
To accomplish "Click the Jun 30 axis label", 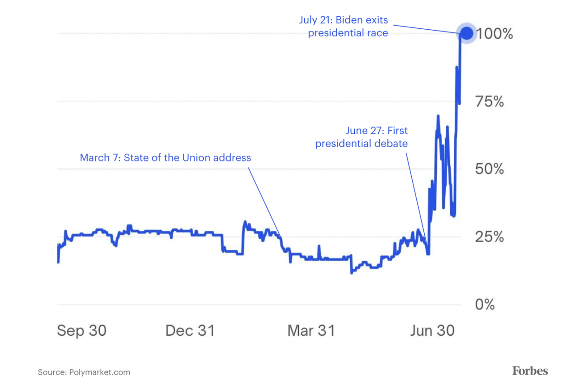I will [x=432, y=331].
